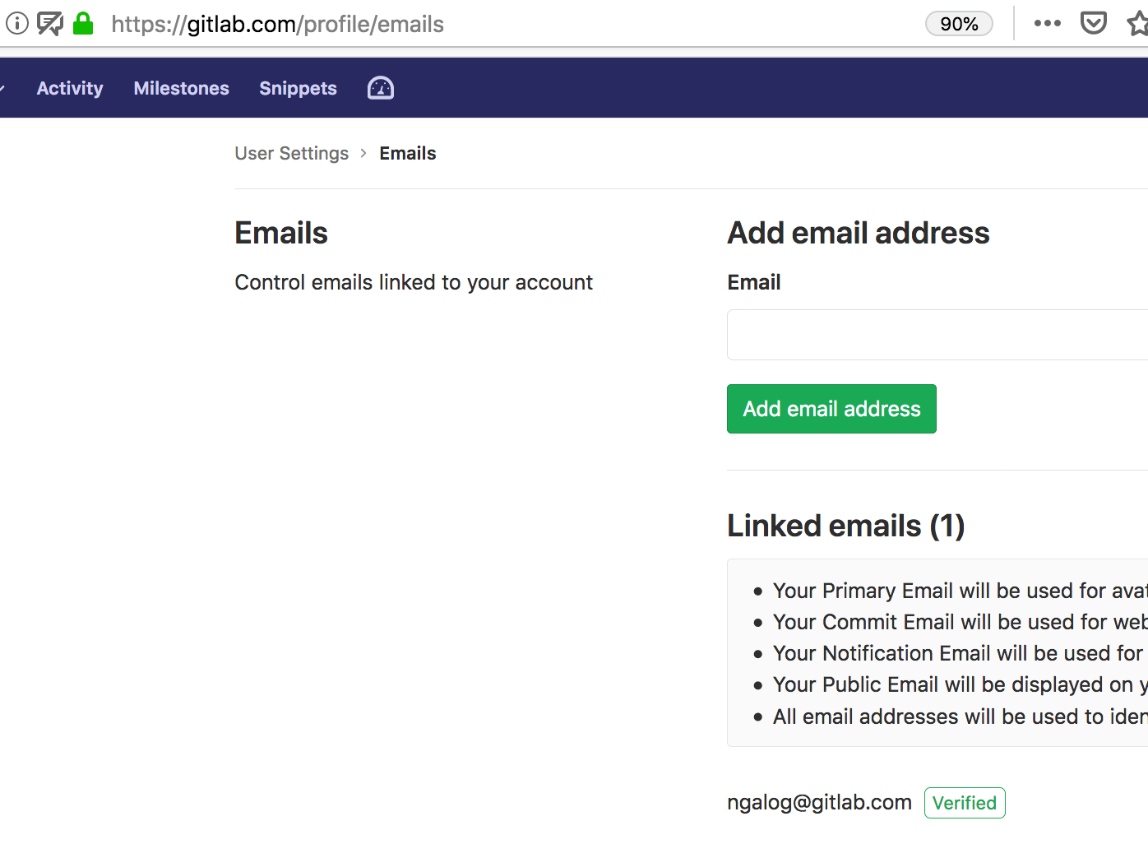Click the breadcrumb chevron separator
This screenshot has height=844, width=1148.
363,154
